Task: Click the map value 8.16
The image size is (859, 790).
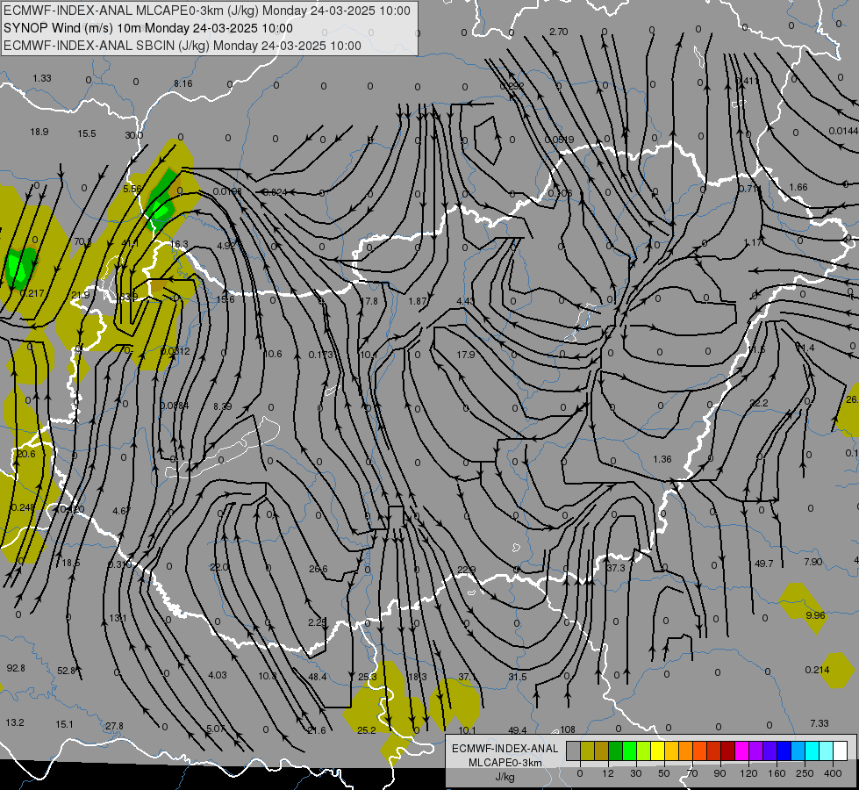Action: [183, 83]
